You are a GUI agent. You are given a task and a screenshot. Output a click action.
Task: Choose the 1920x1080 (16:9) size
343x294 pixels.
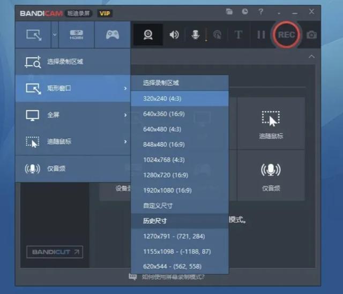pyautogui.click(x=180, y=191)
